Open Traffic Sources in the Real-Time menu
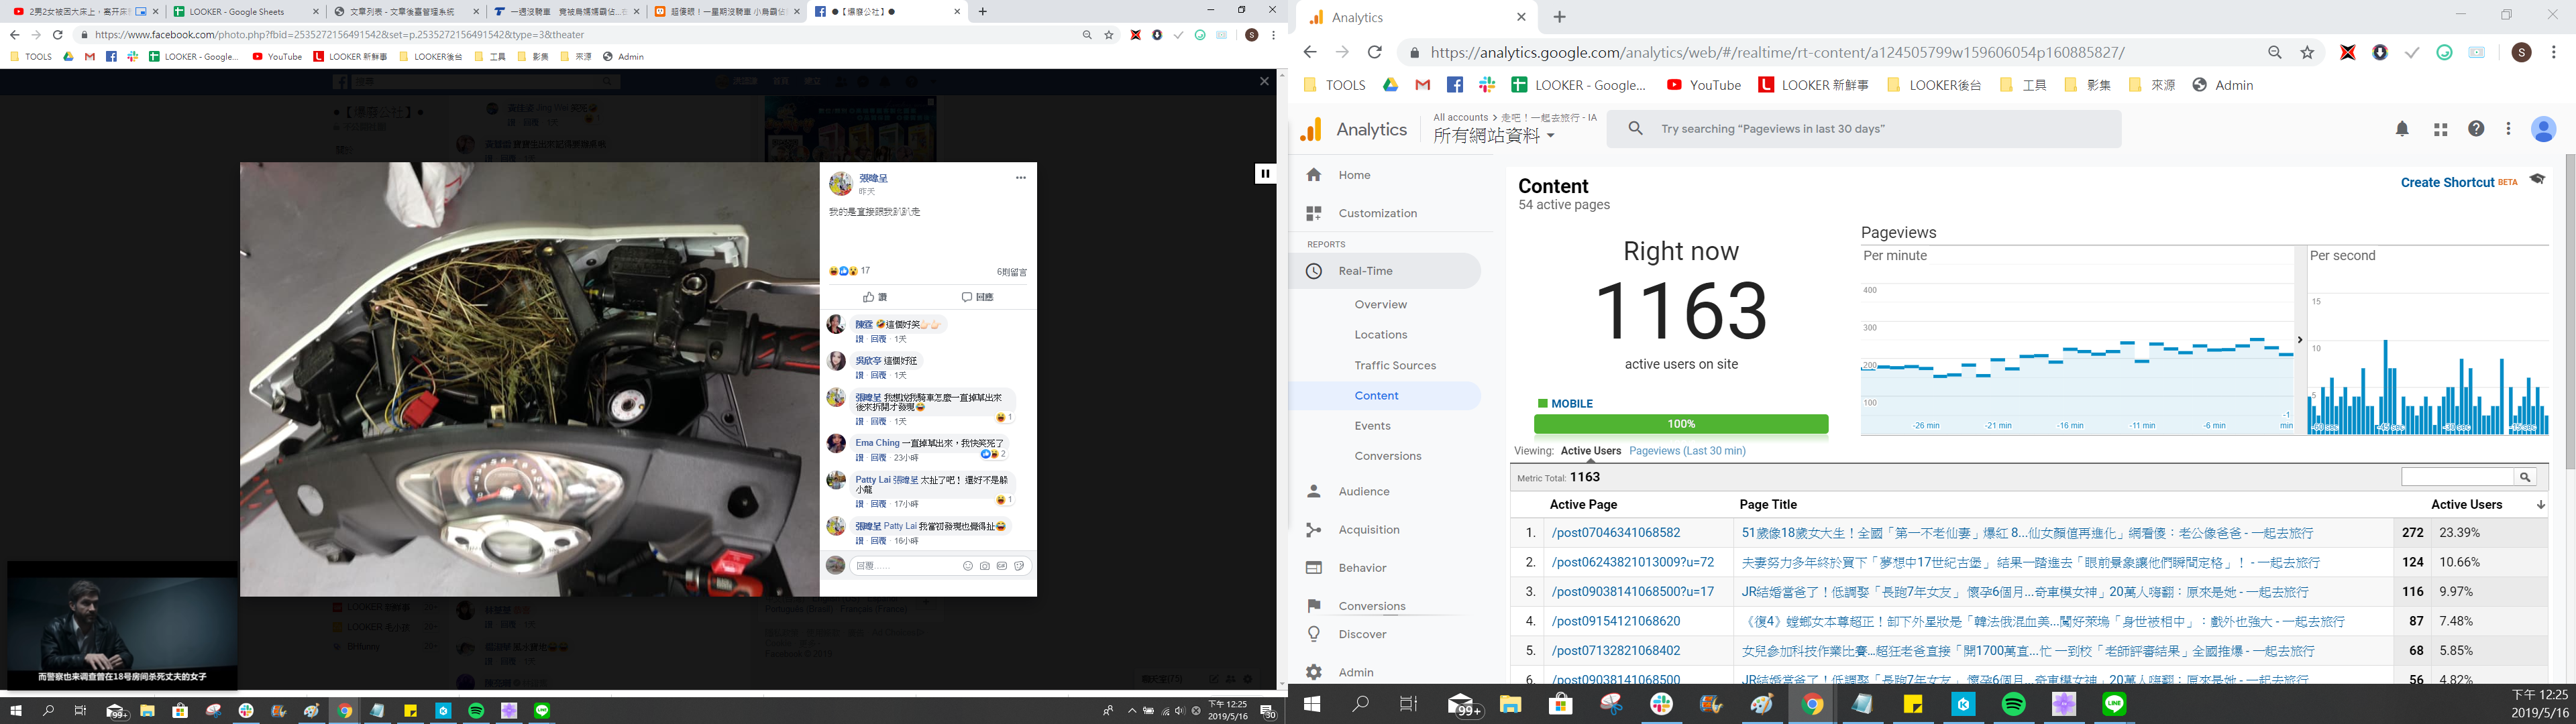This screenshot has height=724, width=2576. coord(1395,365)
